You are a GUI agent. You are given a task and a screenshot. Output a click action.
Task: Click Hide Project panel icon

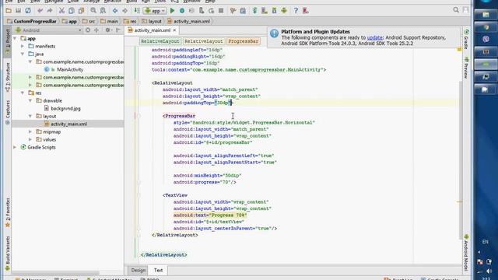(118, 30)
